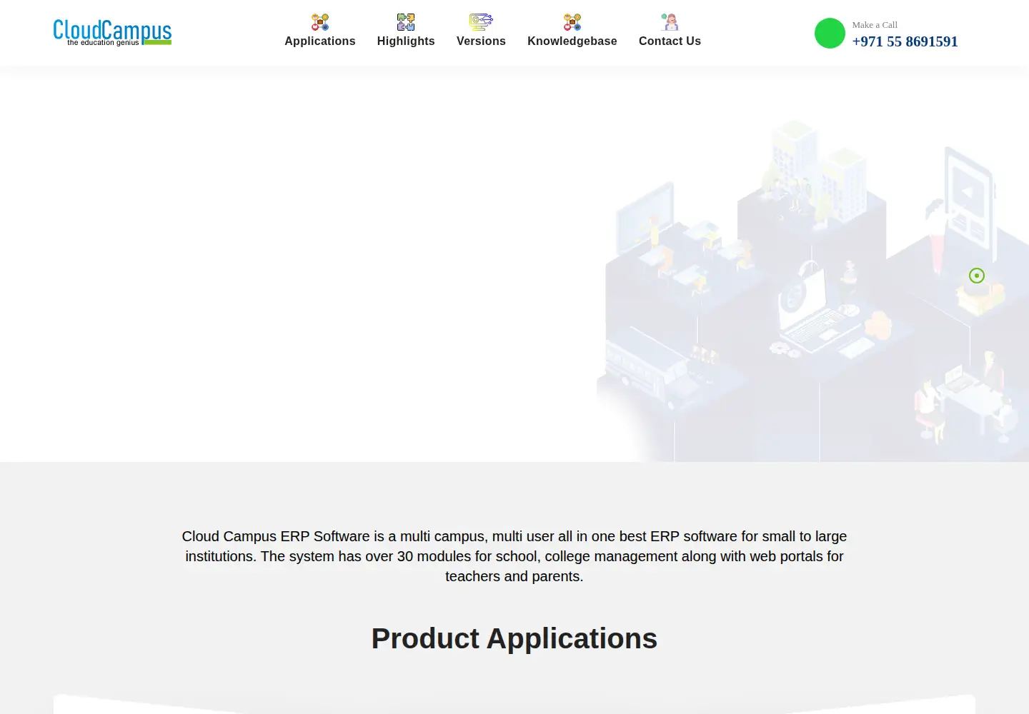Click the Product Applications heading
Image resolution: width=1029 pixels, height=714 pixels.
(x=514, y=638)
